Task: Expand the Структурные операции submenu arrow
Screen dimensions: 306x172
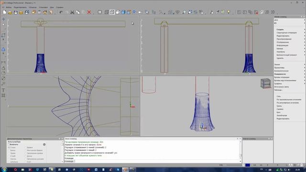Action: 304,33
